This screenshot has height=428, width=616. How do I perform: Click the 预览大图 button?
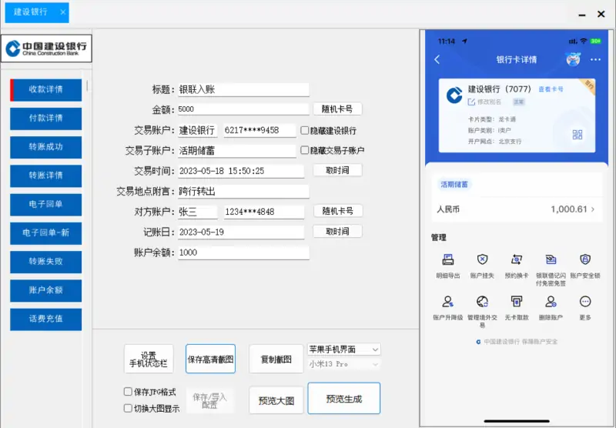pyautogui.click(x=276, y=400)
